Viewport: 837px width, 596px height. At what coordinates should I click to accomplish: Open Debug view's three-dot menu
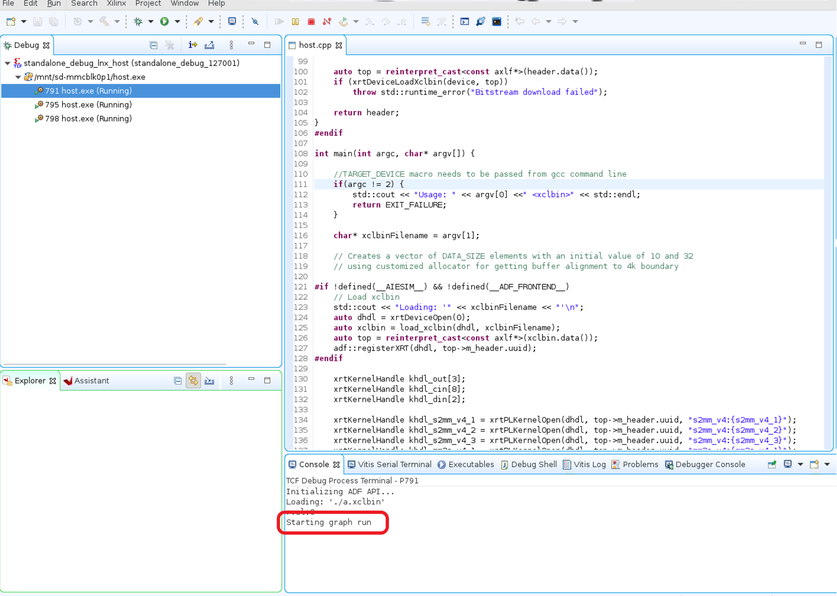click(x=231, y=46)
